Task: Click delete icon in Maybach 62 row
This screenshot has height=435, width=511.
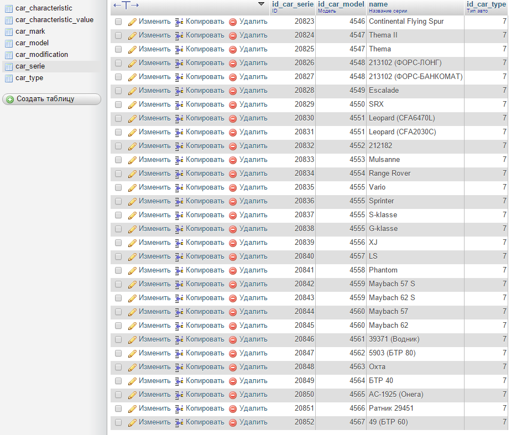Action: pyautogui.click(x=233, y=326)
